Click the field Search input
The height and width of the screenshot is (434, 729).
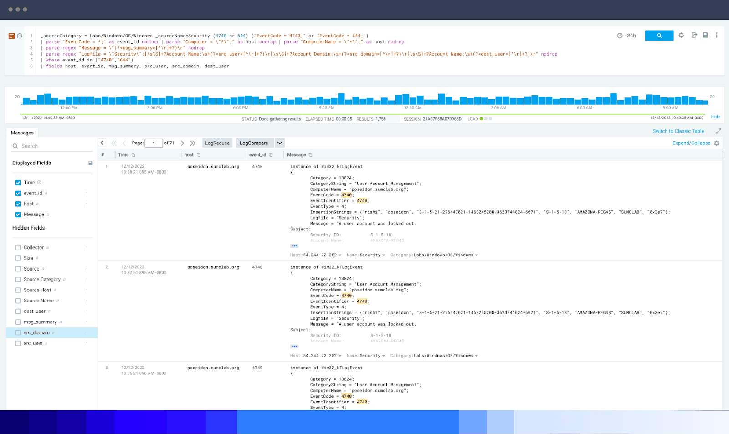tap(52, 146)
